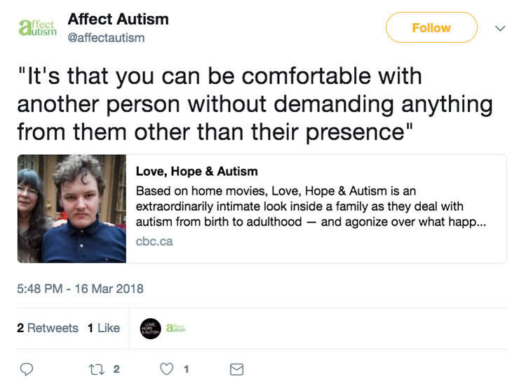Reply using the speech bubble icon
Screen dimensions: 526x384
27,369
